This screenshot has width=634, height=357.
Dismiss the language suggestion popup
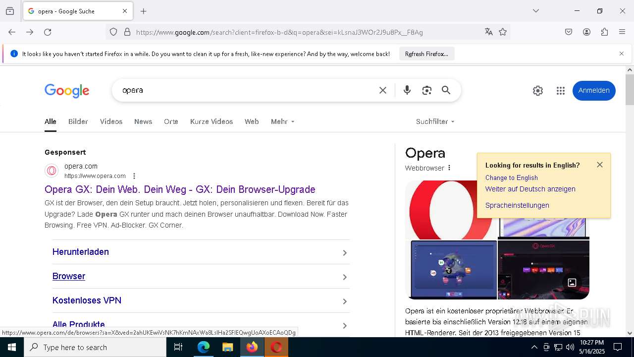(x=600, y=165)
